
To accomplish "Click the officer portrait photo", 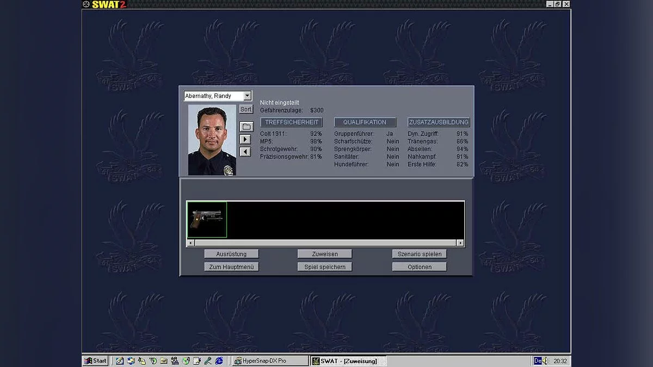I will click(212, 140).
